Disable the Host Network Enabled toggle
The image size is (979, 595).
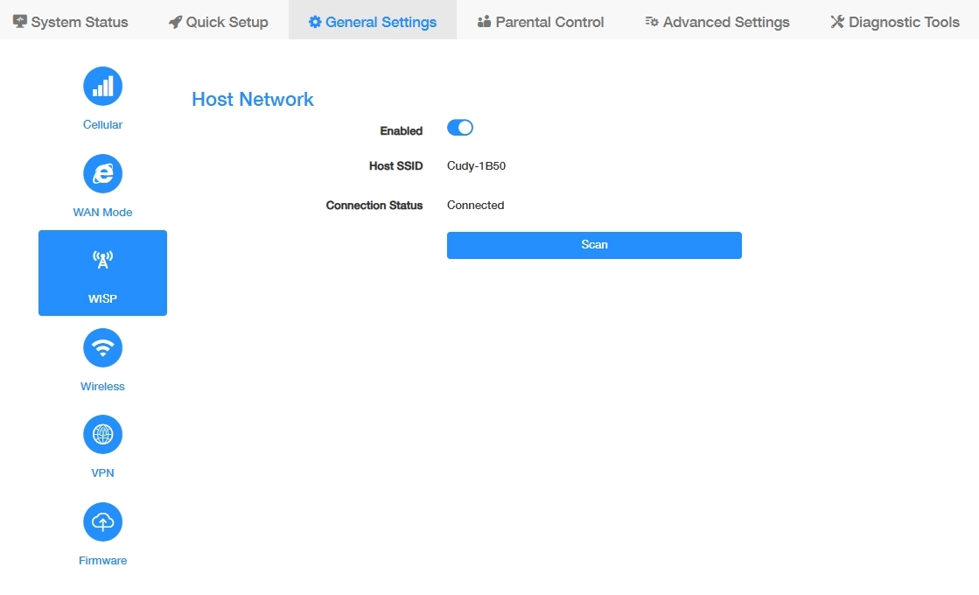(x=460, y=128)
